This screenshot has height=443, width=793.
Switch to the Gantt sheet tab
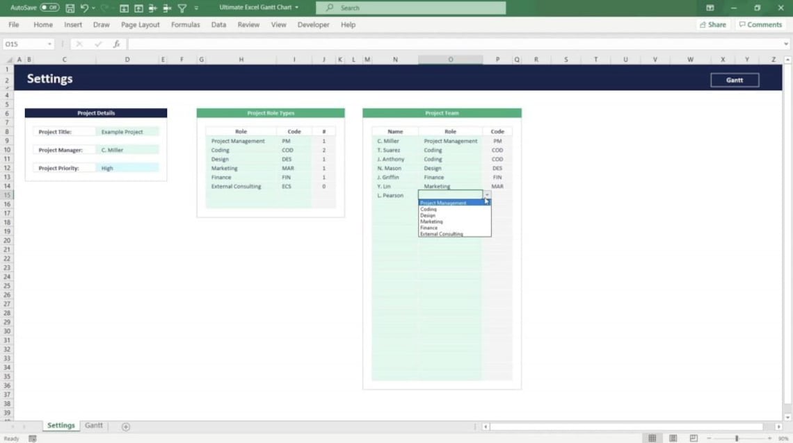[x=94, y=425]
